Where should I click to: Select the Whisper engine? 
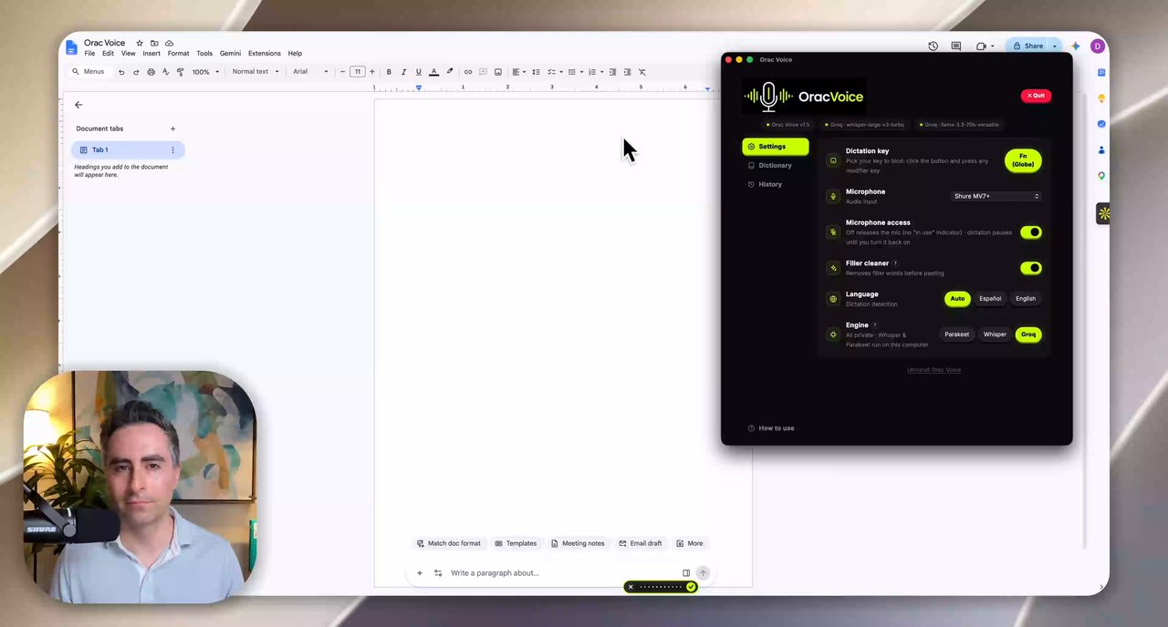pos(995,334)
